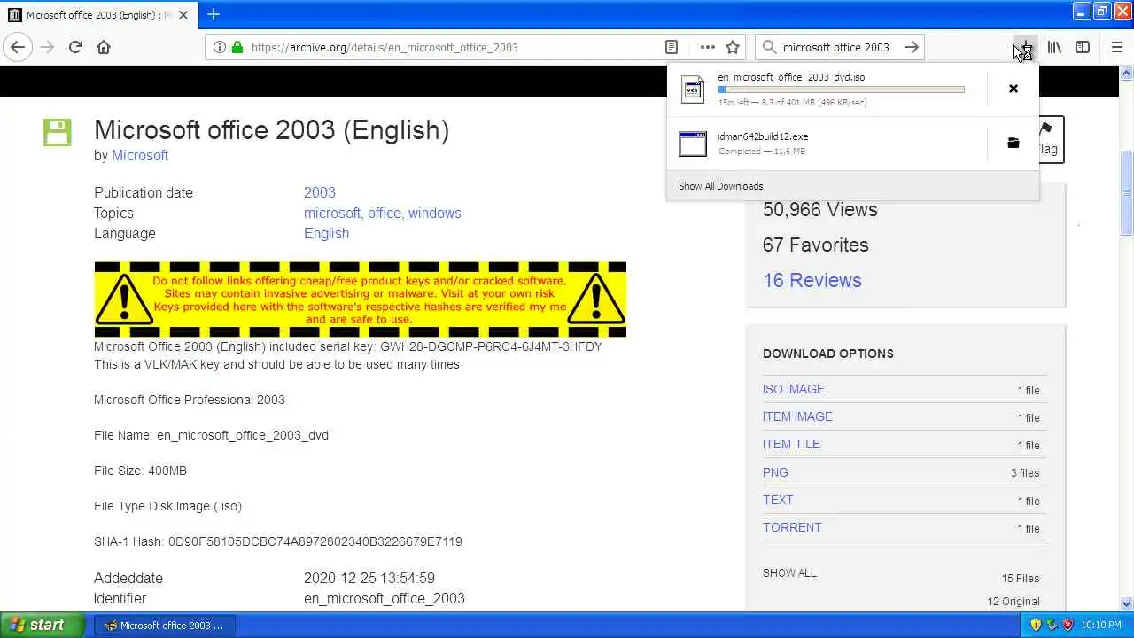Toggle reader view icon in address bar
The height and width of the screenshot is (638, 1134).
click(672, 47)
